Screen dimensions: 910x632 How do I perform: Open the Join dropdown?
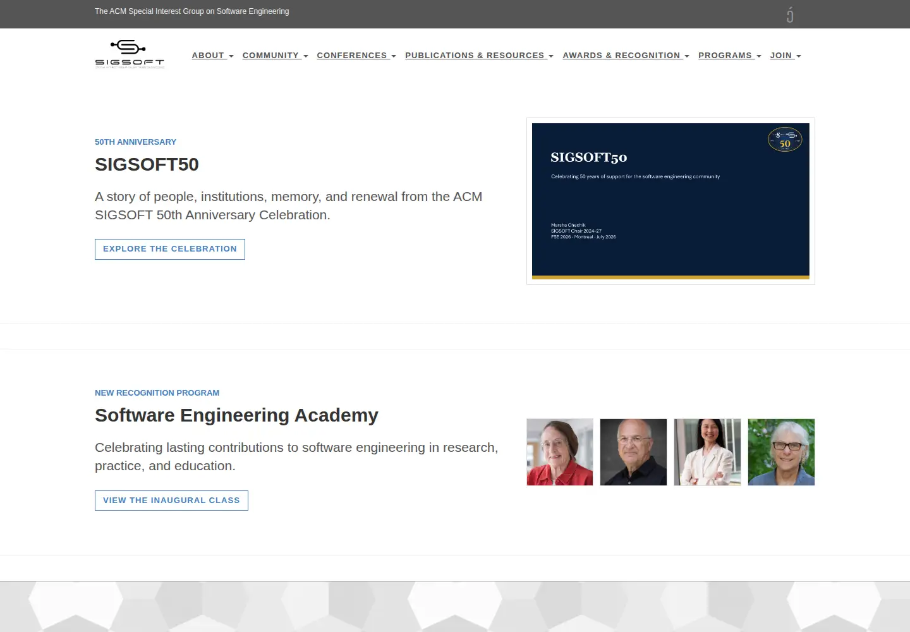(x=786, y=56)
